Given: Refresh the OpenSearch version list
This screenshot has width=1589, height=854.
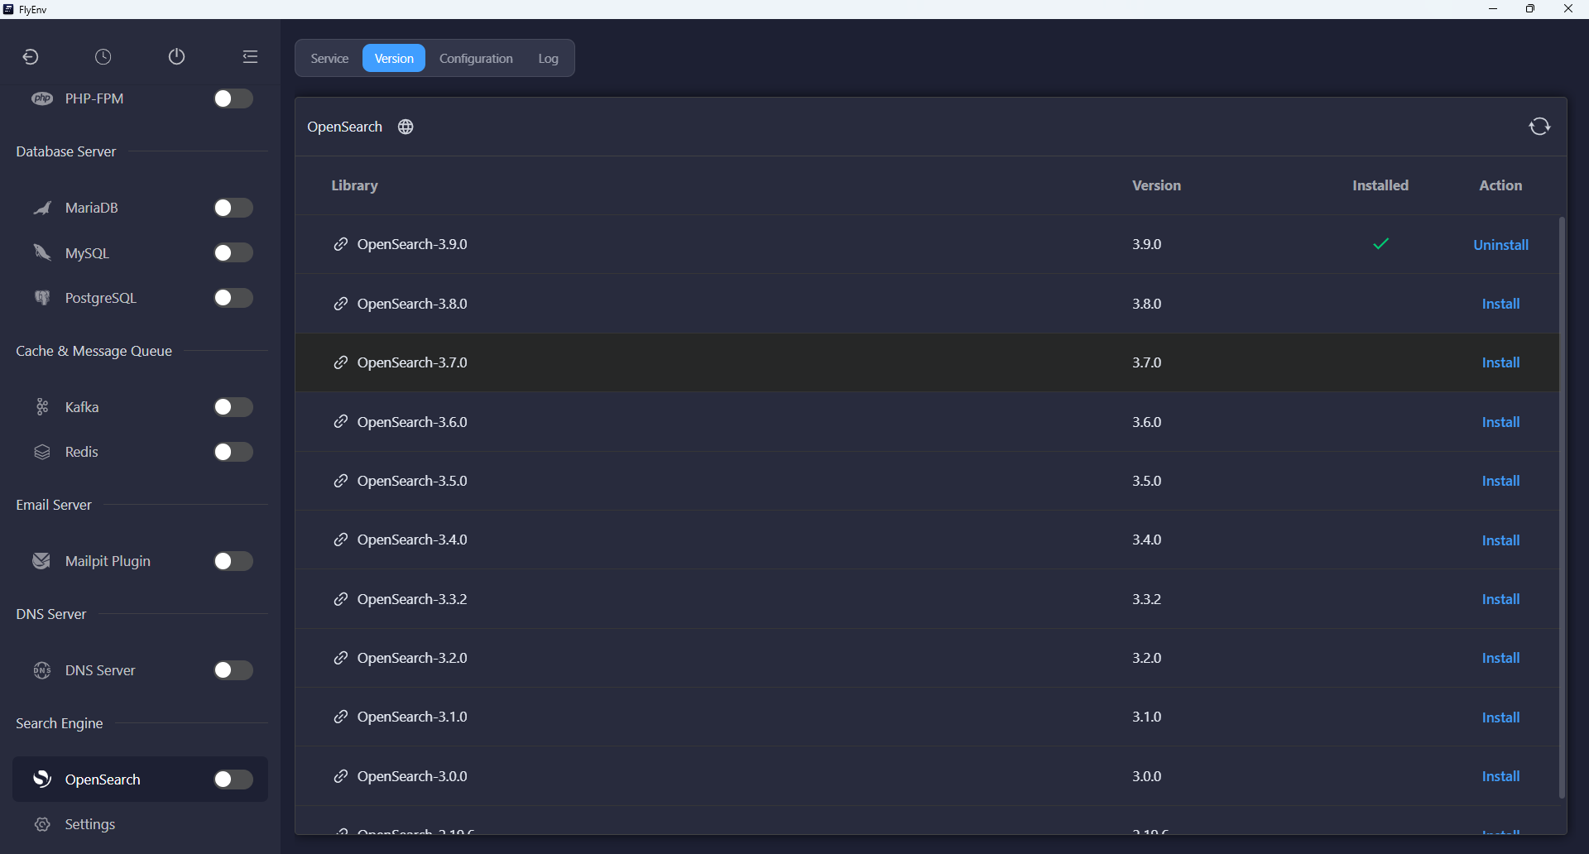Looking at the screenshot, I should pos(1539,127).
